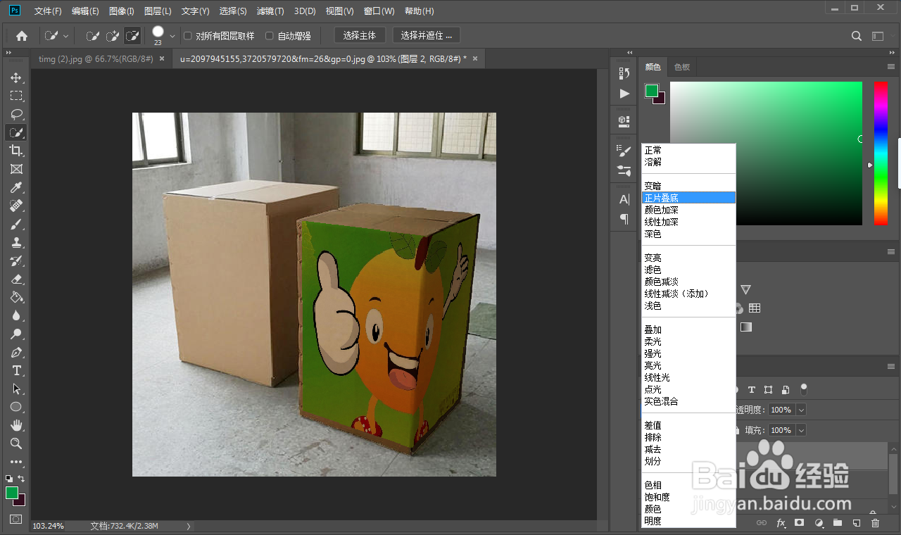The height and width of the screenshot is (535, 901).
Task: Select the History Brush tool
Action: pos(16,260)
